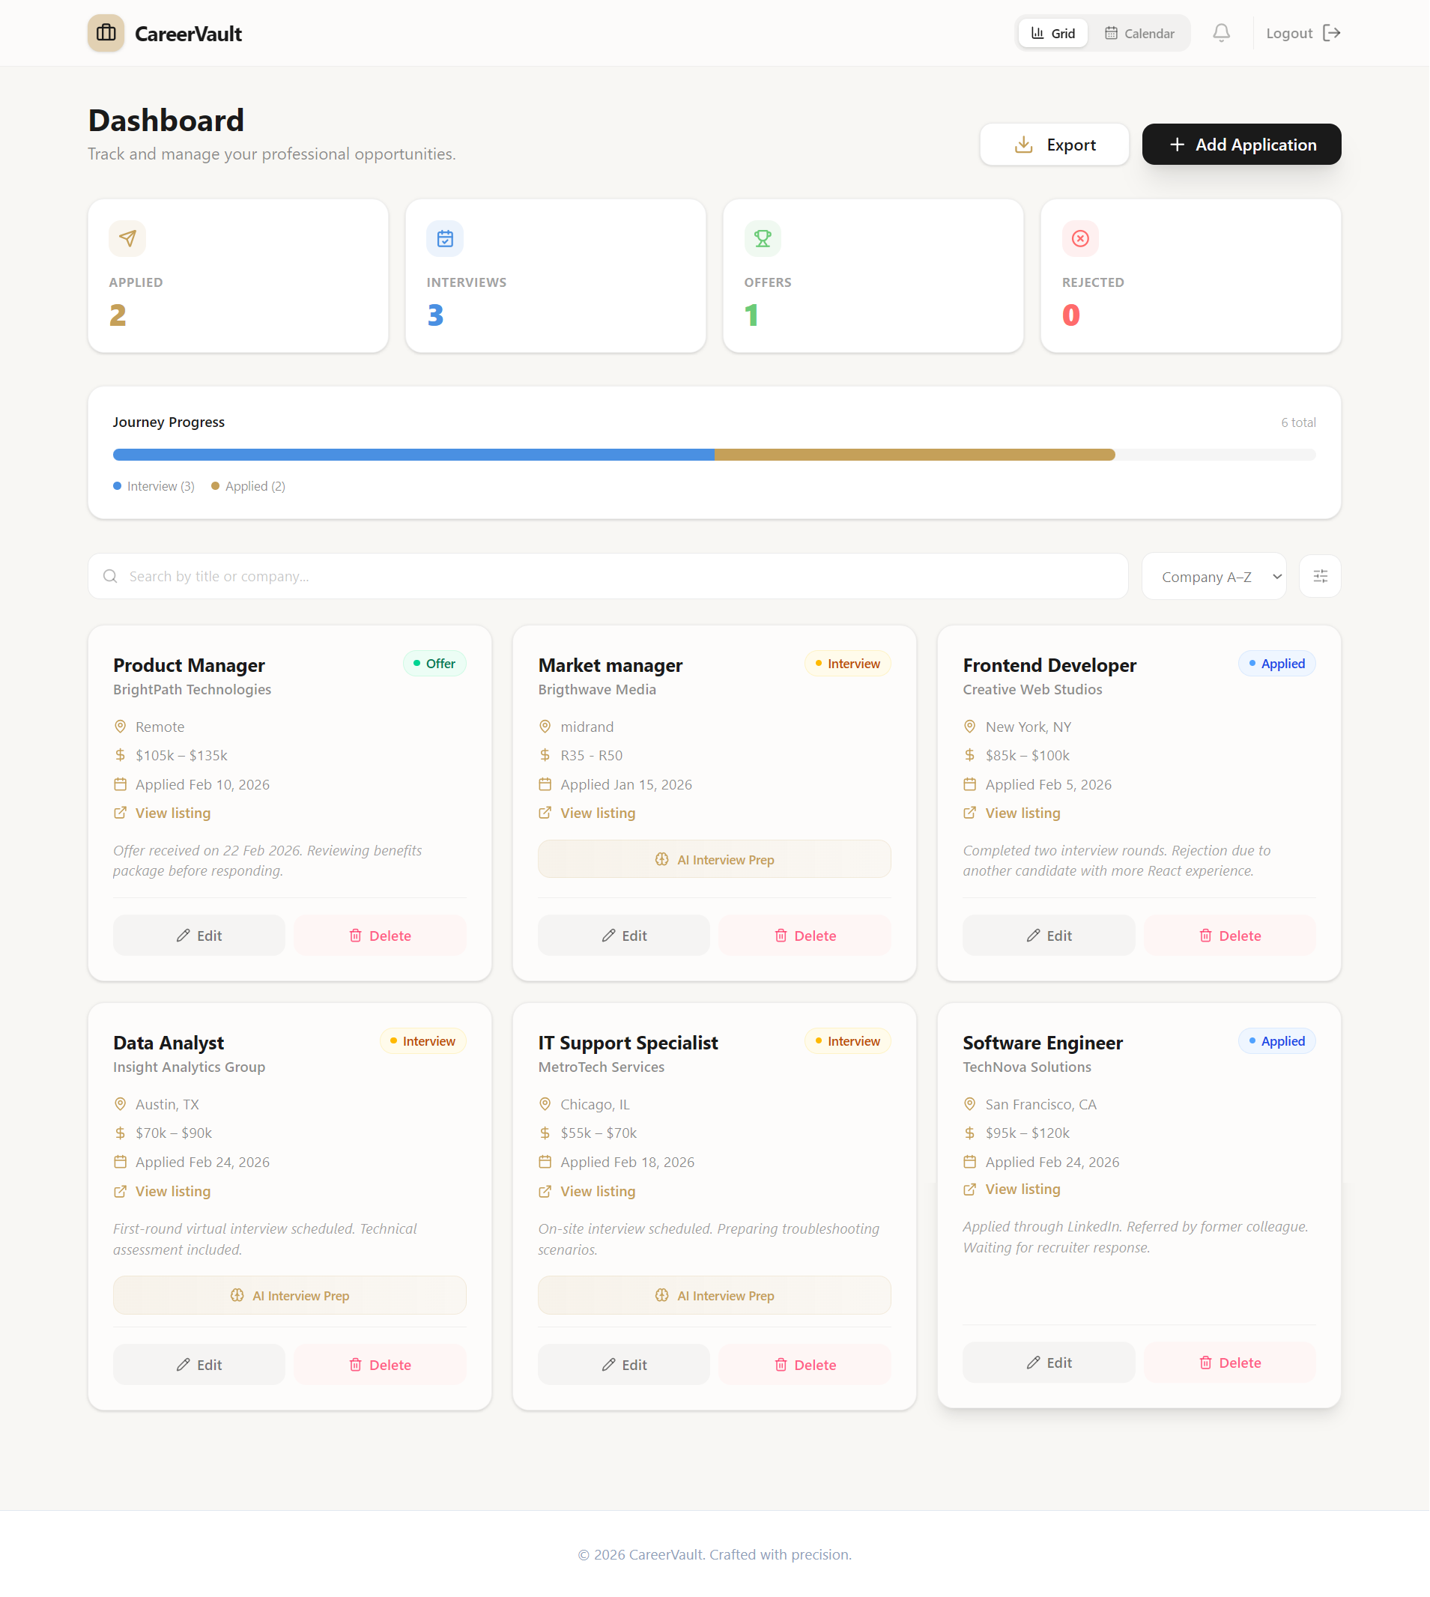
Task: Open AI Interview Prep for Data Analyst
Action: click(290, 1296)
